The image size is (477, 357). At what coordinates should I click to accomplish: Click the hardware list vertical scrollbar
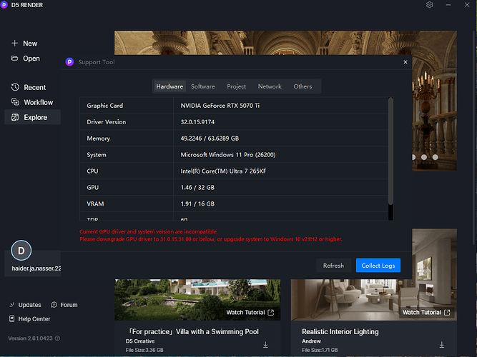point(390,157)
